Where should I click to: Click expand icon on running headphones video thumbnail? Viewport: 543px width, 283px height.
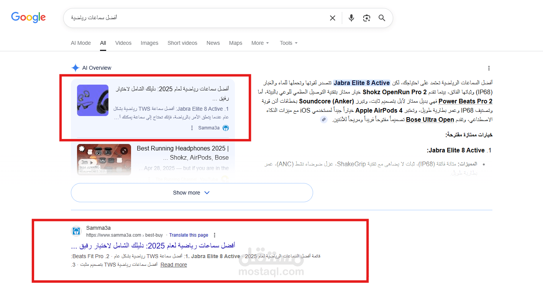pos(124,151)
